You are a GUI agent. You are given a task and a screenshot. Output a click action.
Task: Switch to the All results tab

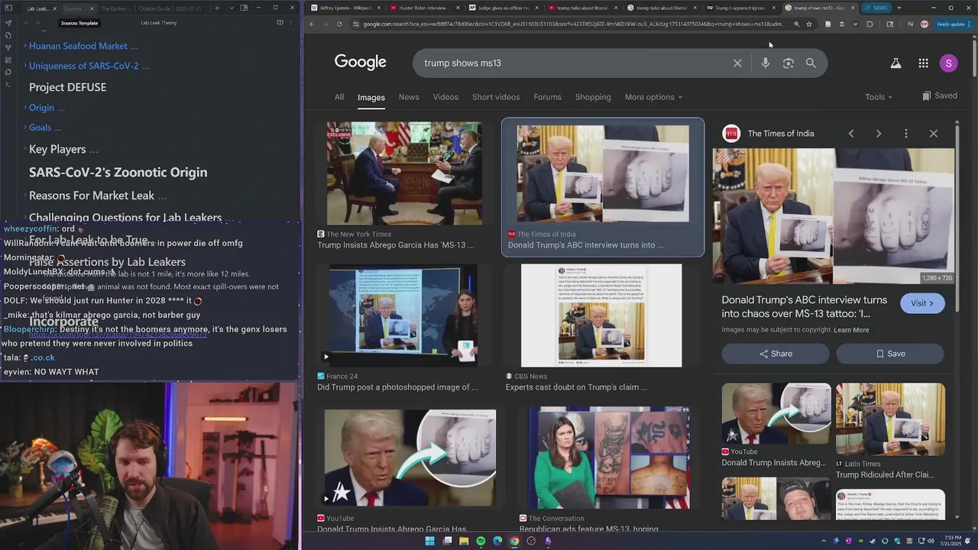(x=339, y=97)
